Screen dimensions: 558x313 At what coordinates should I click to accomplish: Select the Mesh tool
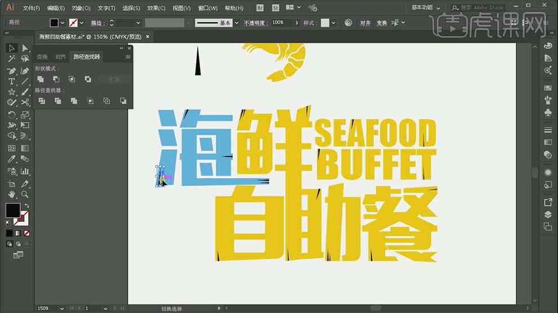11,148
